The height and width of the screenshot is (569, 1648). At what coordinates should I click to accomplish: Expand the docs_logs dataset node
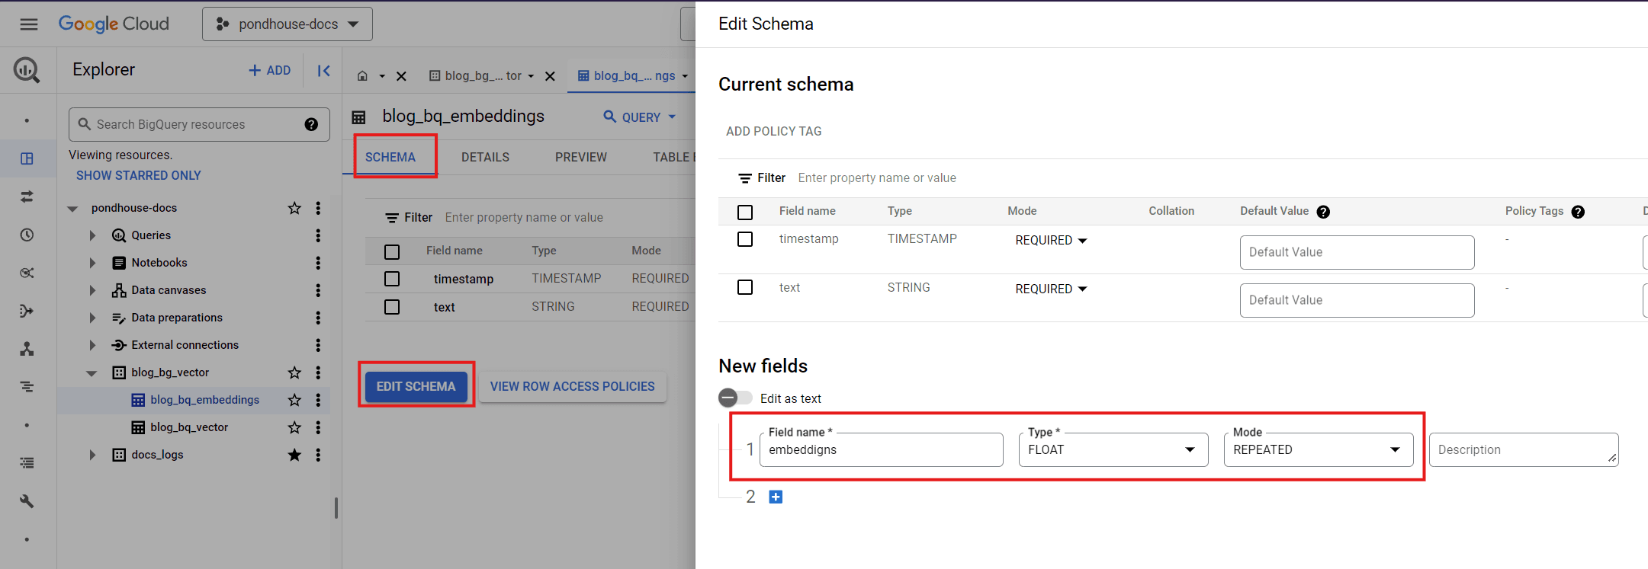92,455
